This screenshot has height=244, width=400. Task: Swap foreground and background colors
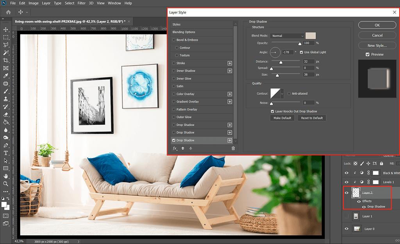click(8, 198)
